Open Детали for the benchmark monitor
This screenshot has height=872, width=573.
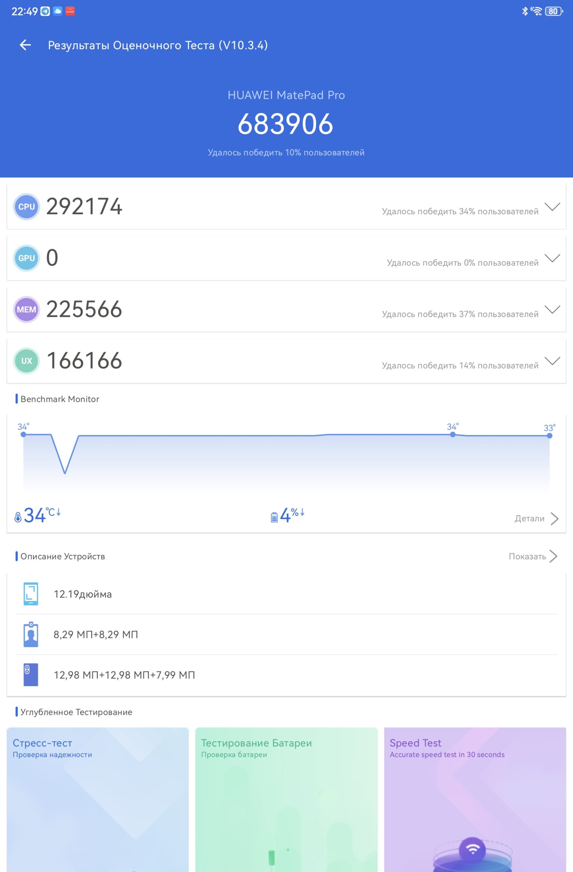click(536, 518)
